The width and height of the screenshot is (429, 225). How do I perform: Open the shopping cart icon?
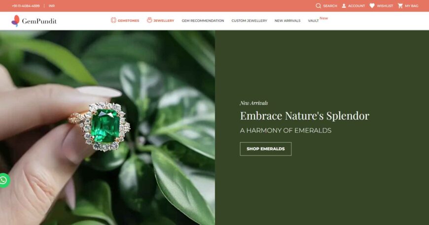coord(400,6)
